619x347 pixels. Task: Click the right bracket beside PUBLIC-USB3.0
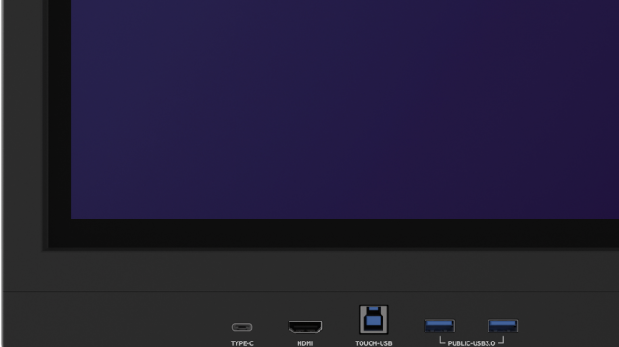click(x=501, y=341)
